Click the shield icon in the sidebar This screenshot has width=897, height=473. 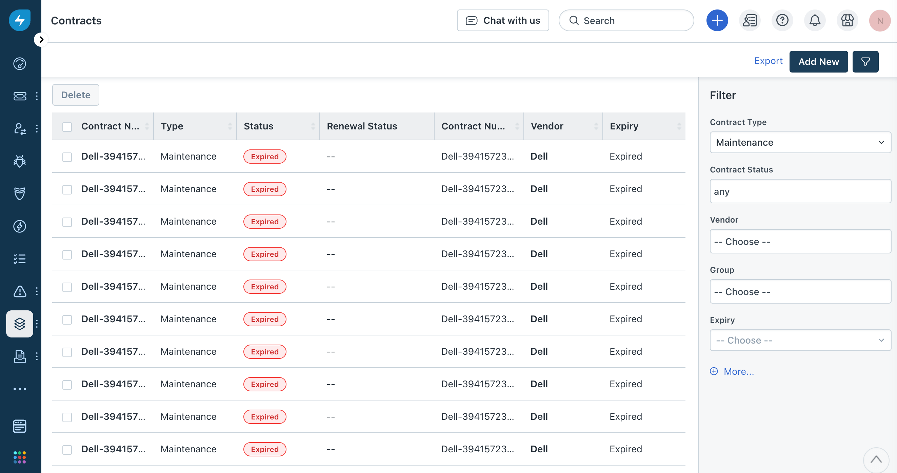20,193
